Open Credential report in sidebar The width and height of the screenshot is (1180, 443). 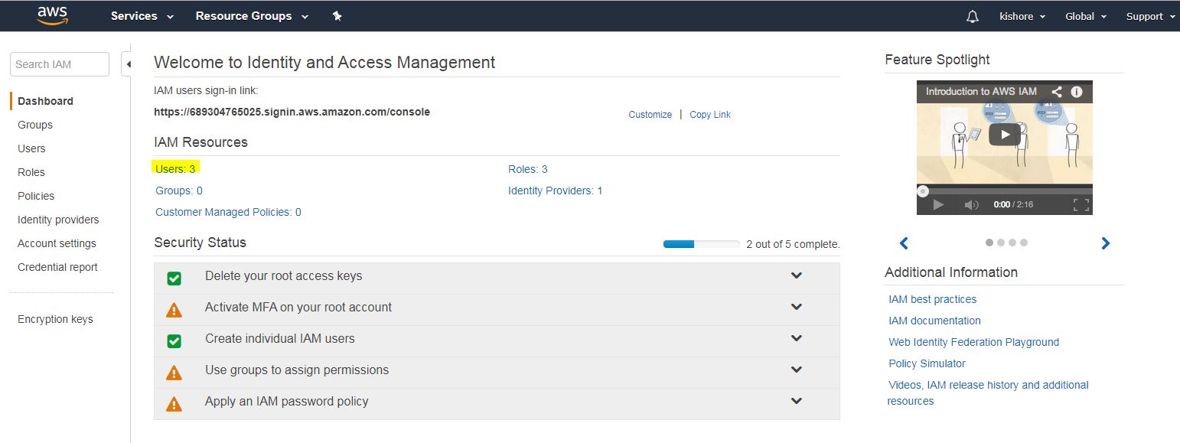[57, 267]
